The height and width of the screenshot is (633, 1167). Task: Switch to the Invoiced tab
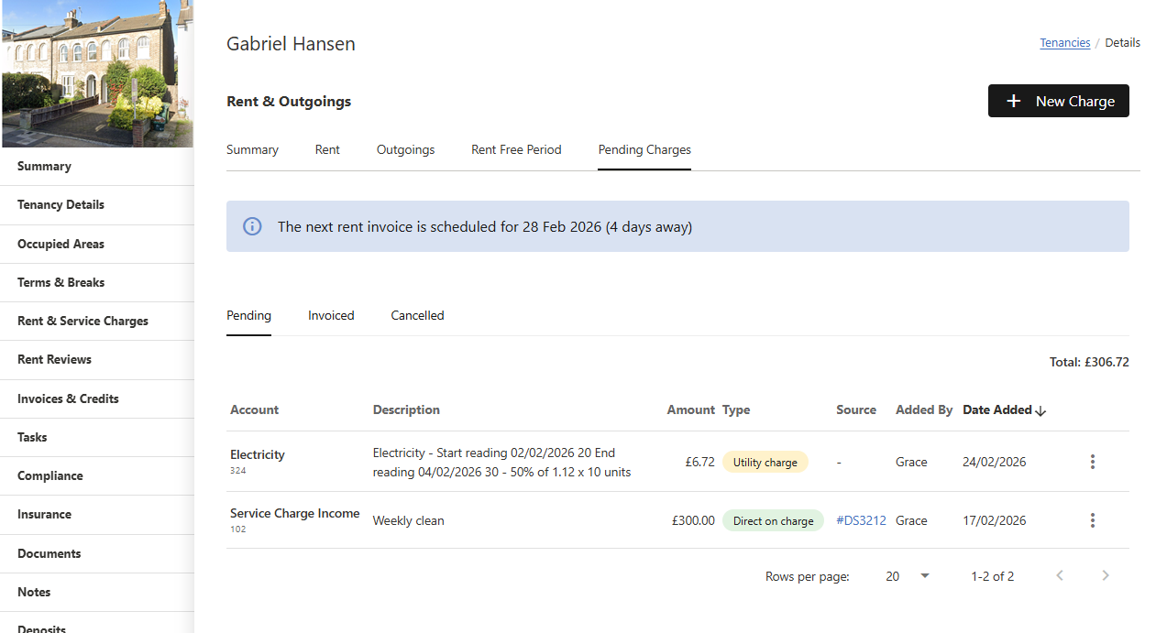(331, 315)
